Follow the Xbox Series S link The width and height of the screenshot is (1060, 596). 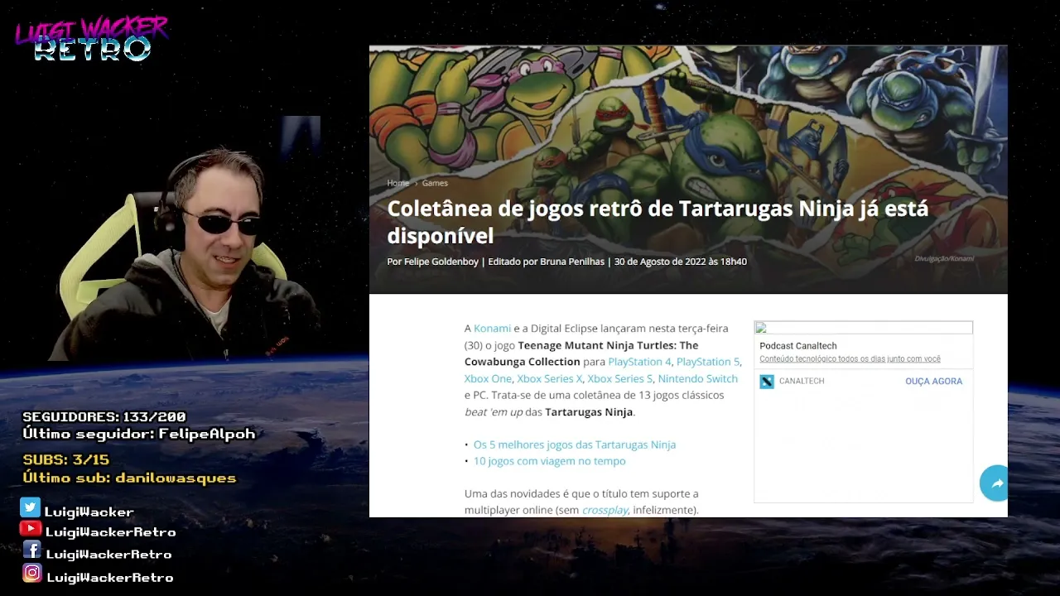coord(619,378)
